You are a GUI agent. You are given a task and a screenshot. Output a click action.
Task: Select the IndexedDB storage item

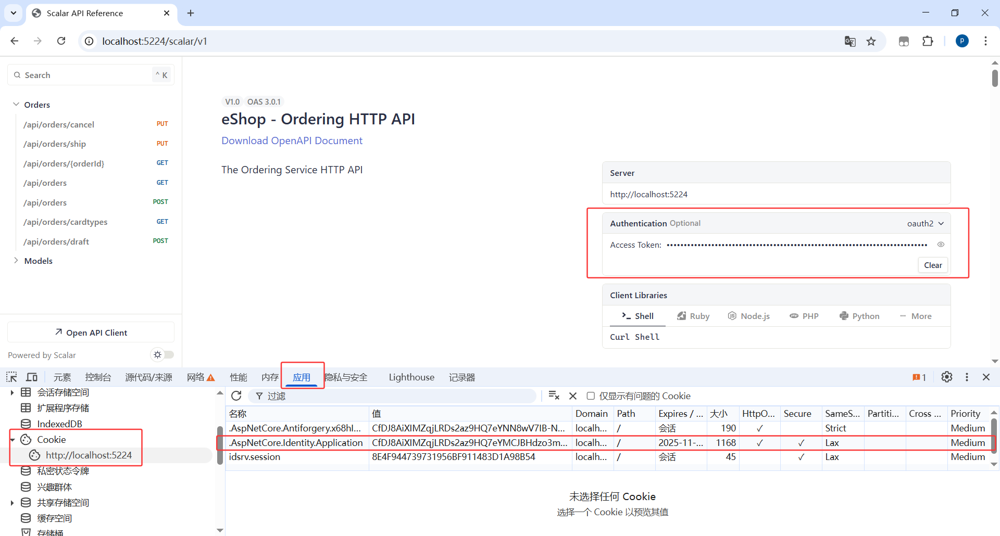click(59, 424)
